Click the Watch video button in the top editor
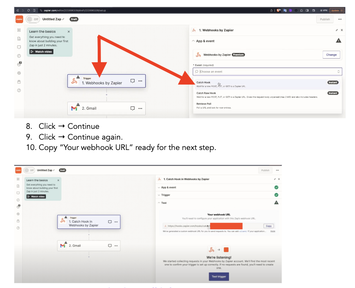This screenshot has width=355, height=288. click(x=41, y=51)
